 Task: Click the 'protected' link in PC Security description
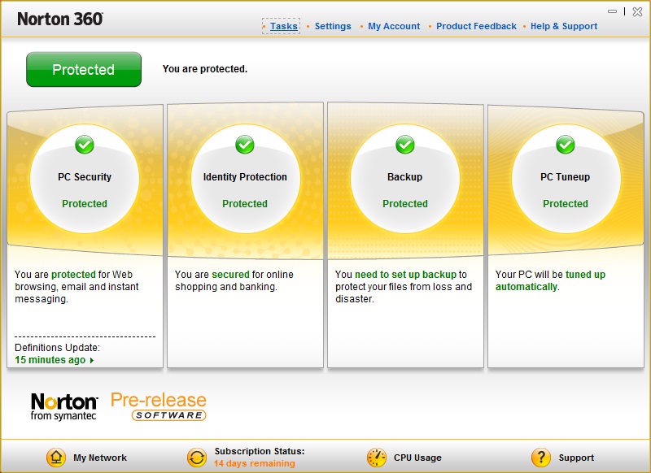point(73,275)
